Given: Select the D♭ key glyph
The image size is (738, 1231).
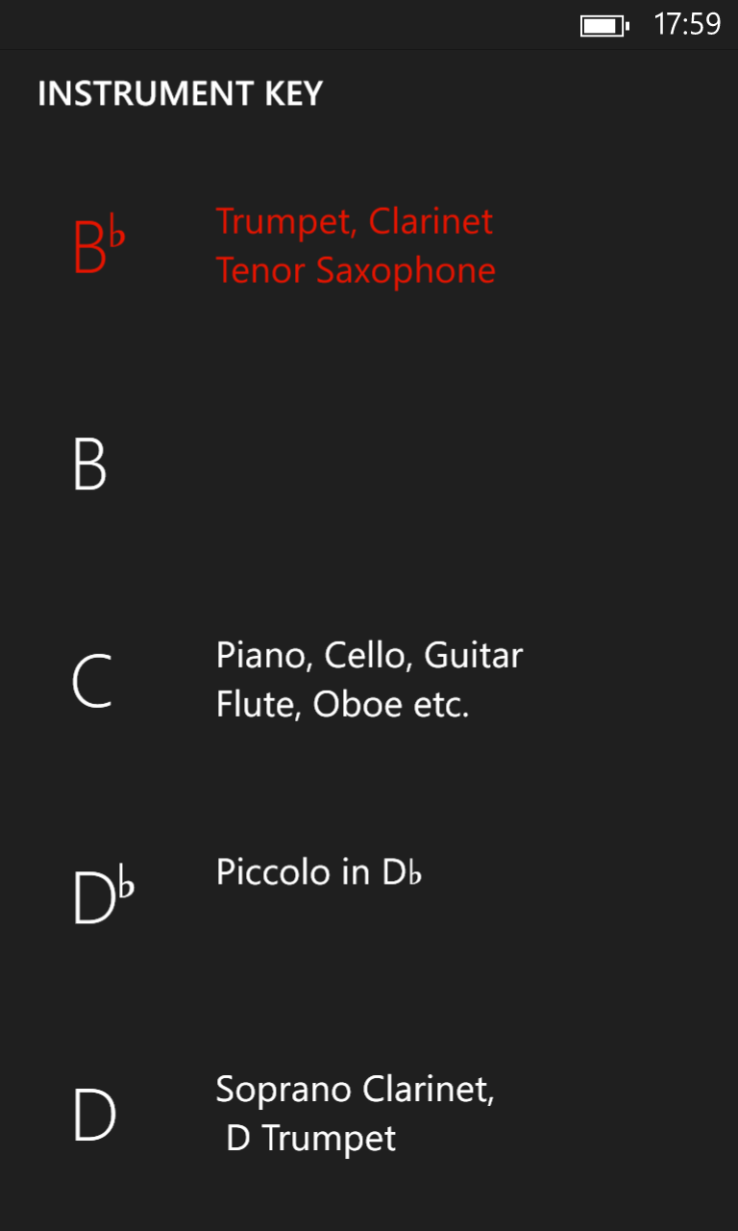Looking at the screenshot, I should (x=103, y=898).
